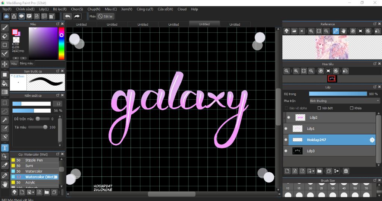Image resolution: width=382 pixels, height=201 pixels.
Task: Select the Gradient tool
Action: tap(4, 92)
